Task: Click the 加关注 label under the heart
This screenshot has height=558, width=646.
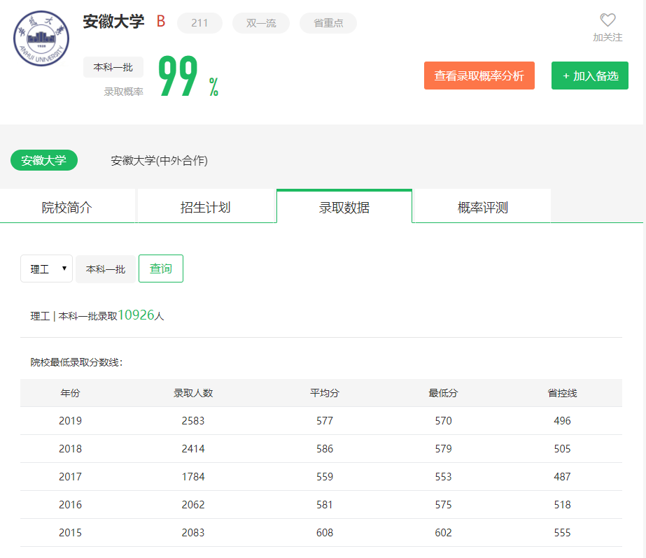Action: pyautogui.click(x=608, y=38)
